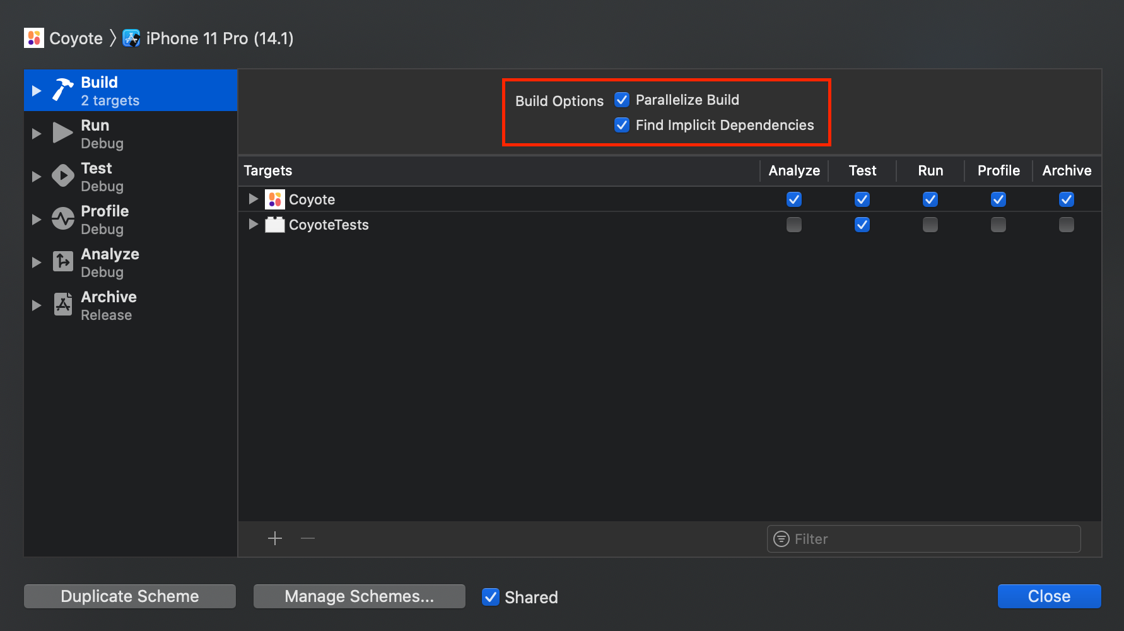Select the CoyoteTests target name
This screenshot has width=1124, height=631.
(x=329, y=225)
